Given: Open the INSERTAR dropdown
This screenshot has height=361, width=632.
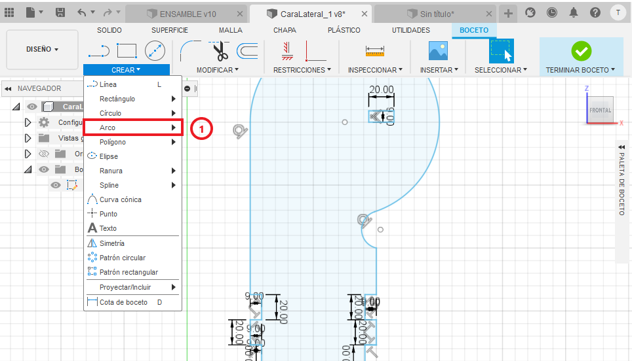Looking at the screenshot, I should coord(439,70).
